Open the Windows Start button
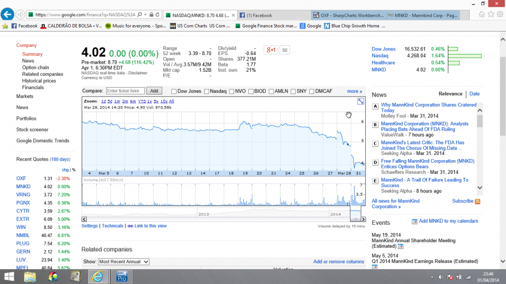506x284 pixels. (x=9, y=277)
